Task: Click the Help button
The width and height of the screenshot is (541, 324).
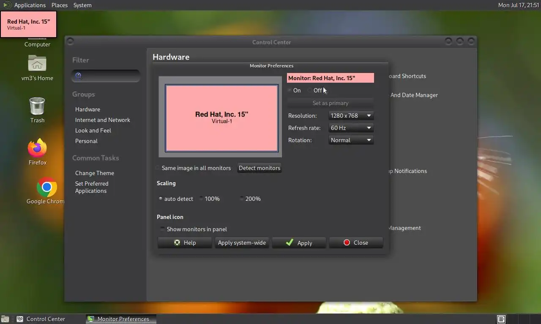Action: tap(185, 243)
